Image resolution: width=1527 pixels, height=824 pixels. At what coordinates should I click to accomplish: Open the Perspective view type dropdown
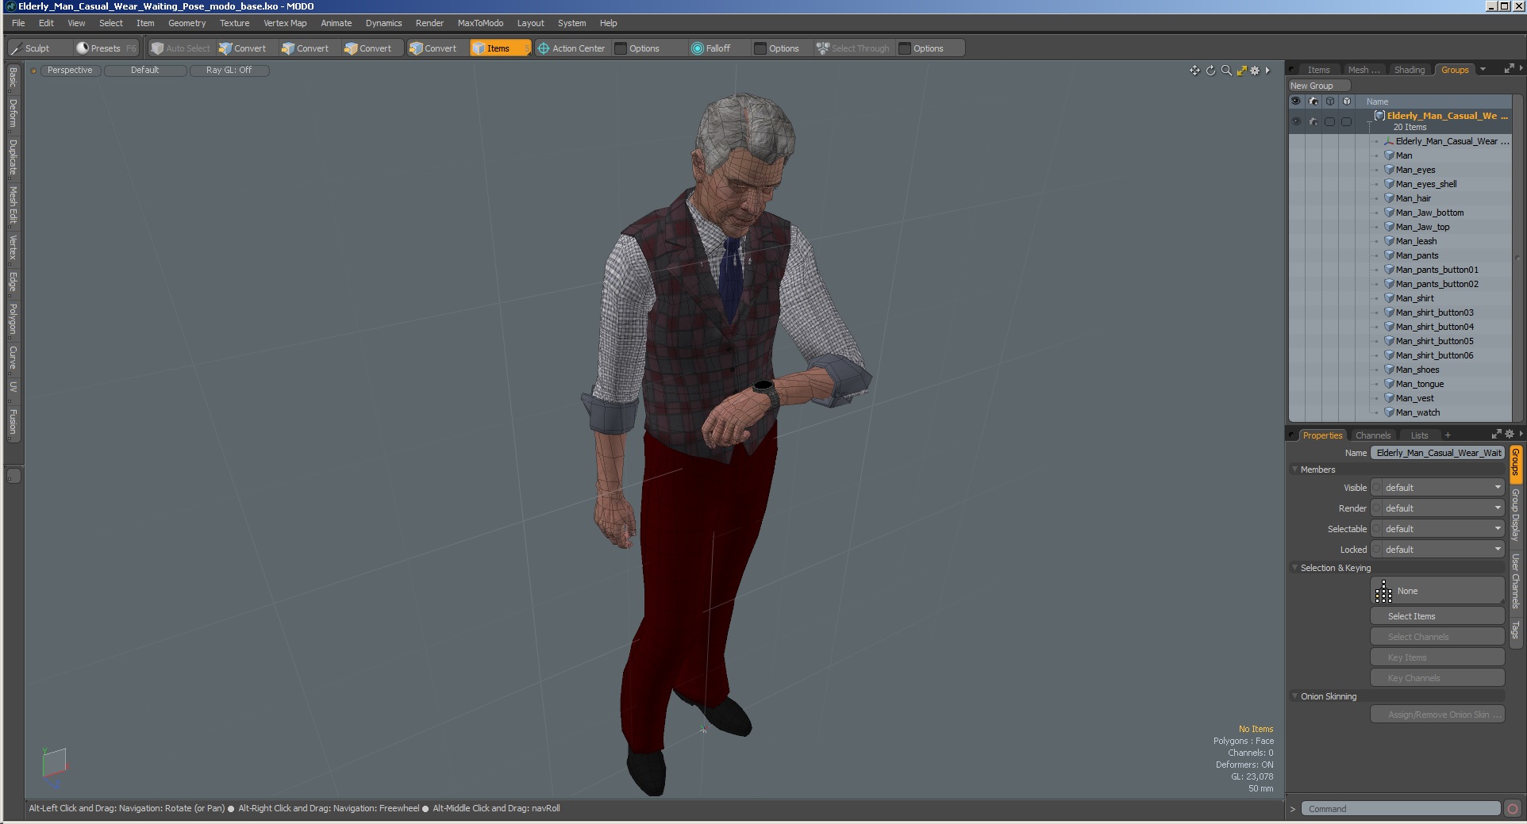70,71
